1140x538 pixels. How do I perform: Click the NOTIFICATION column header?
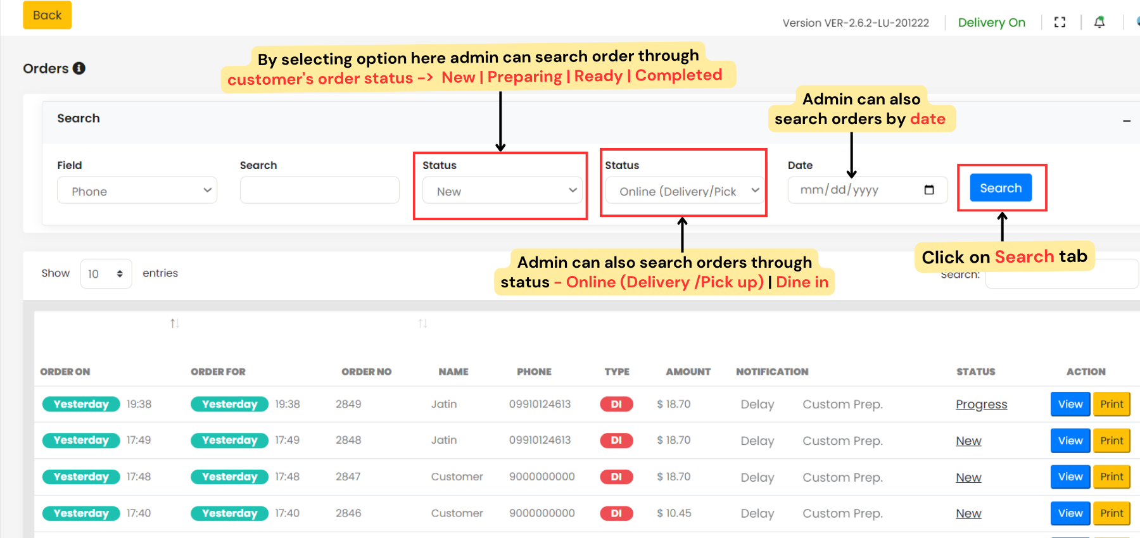click(772, 372)
